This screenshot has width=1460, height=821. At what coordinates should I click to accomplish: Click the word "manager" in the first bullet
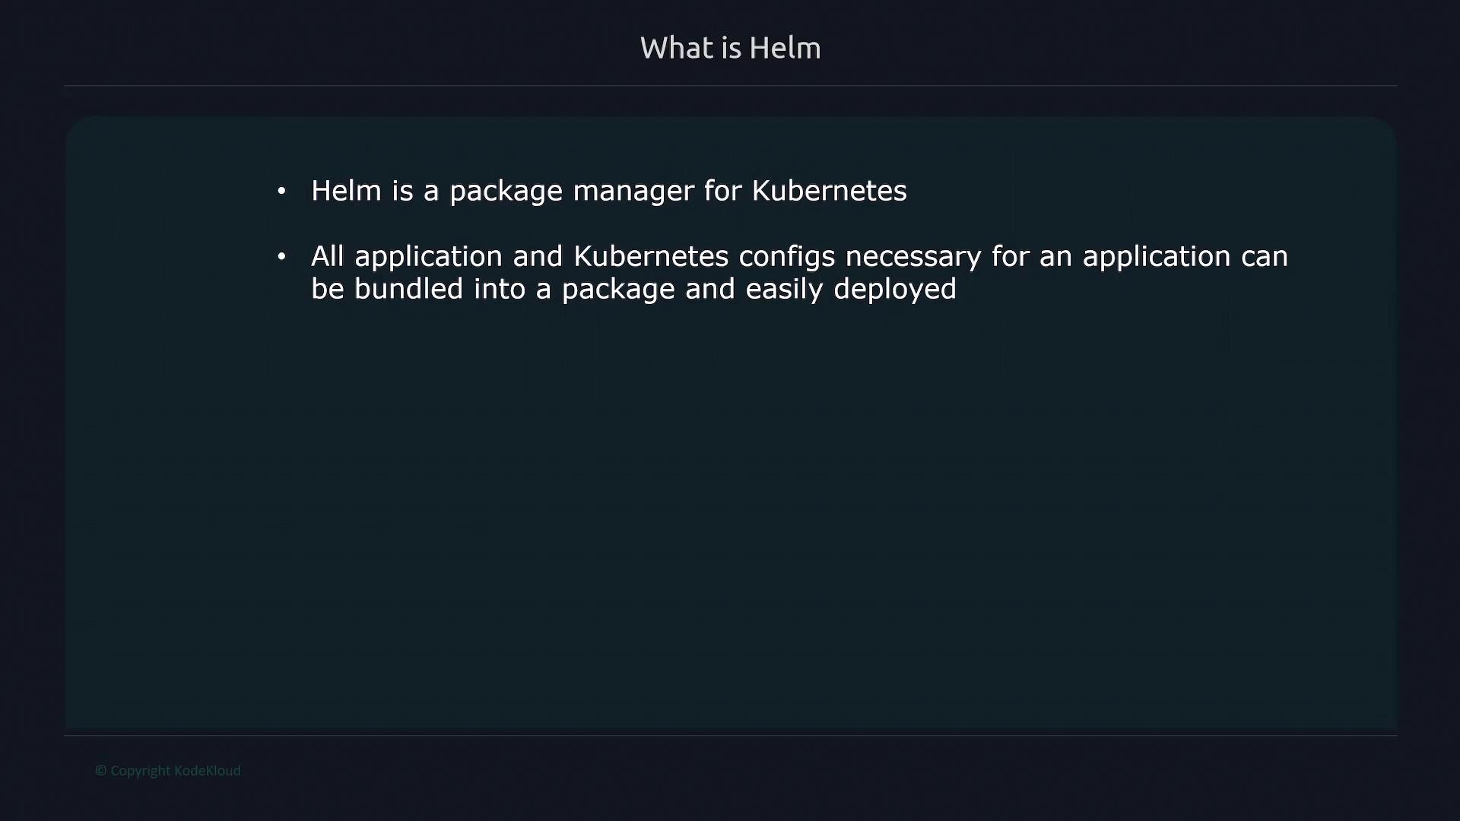pos(633,192)
